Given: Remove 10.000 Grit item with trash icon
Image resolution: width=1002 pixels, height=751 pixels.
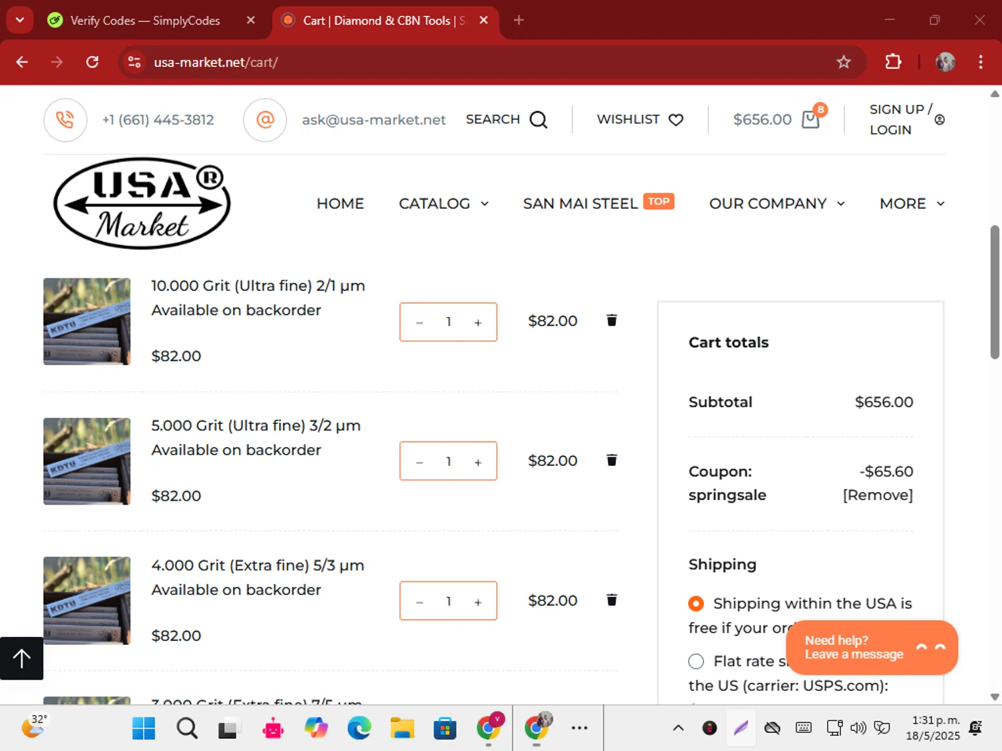Looking at the screenshot, I should tap(611, 320).
